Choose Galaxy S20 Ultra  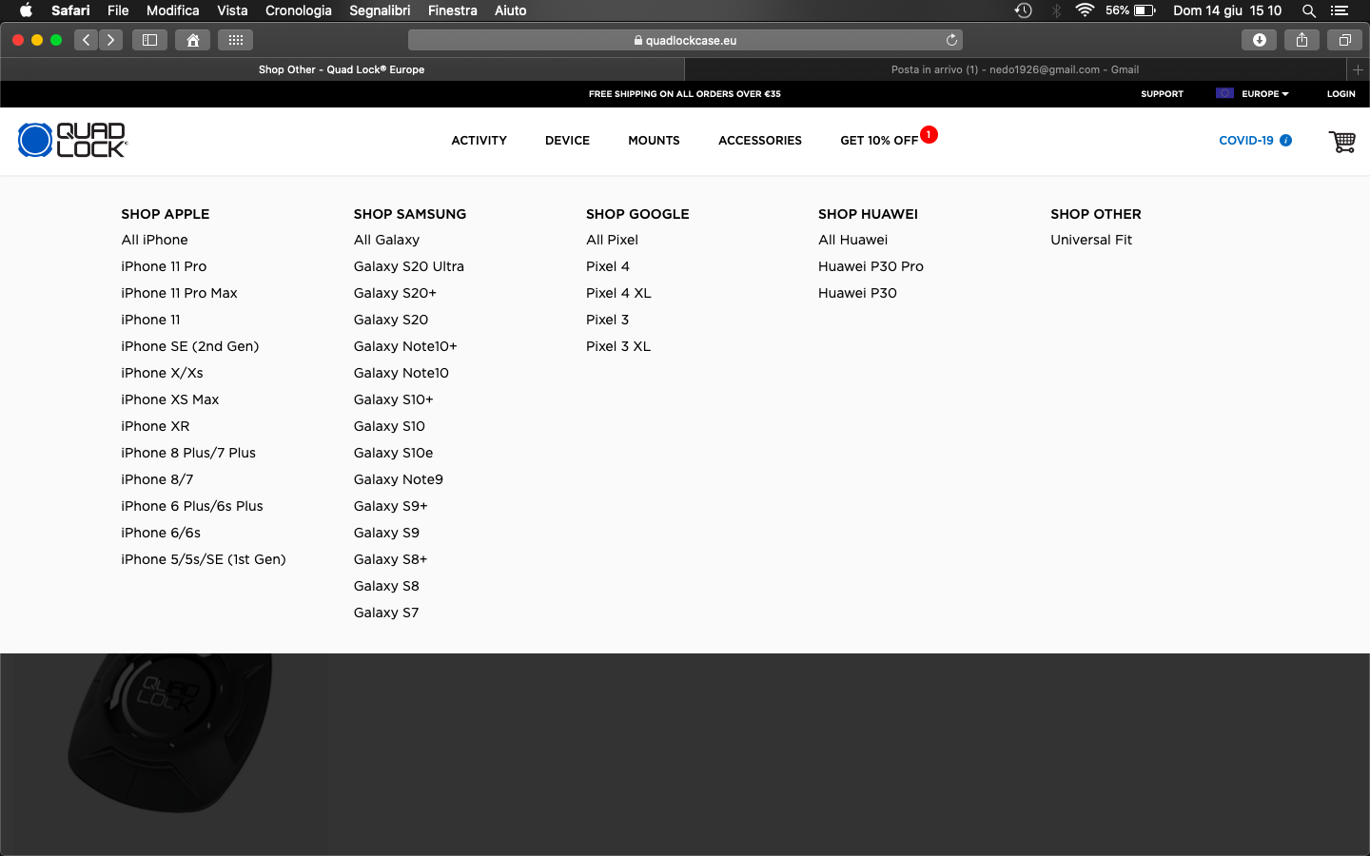tap(409, 266)
